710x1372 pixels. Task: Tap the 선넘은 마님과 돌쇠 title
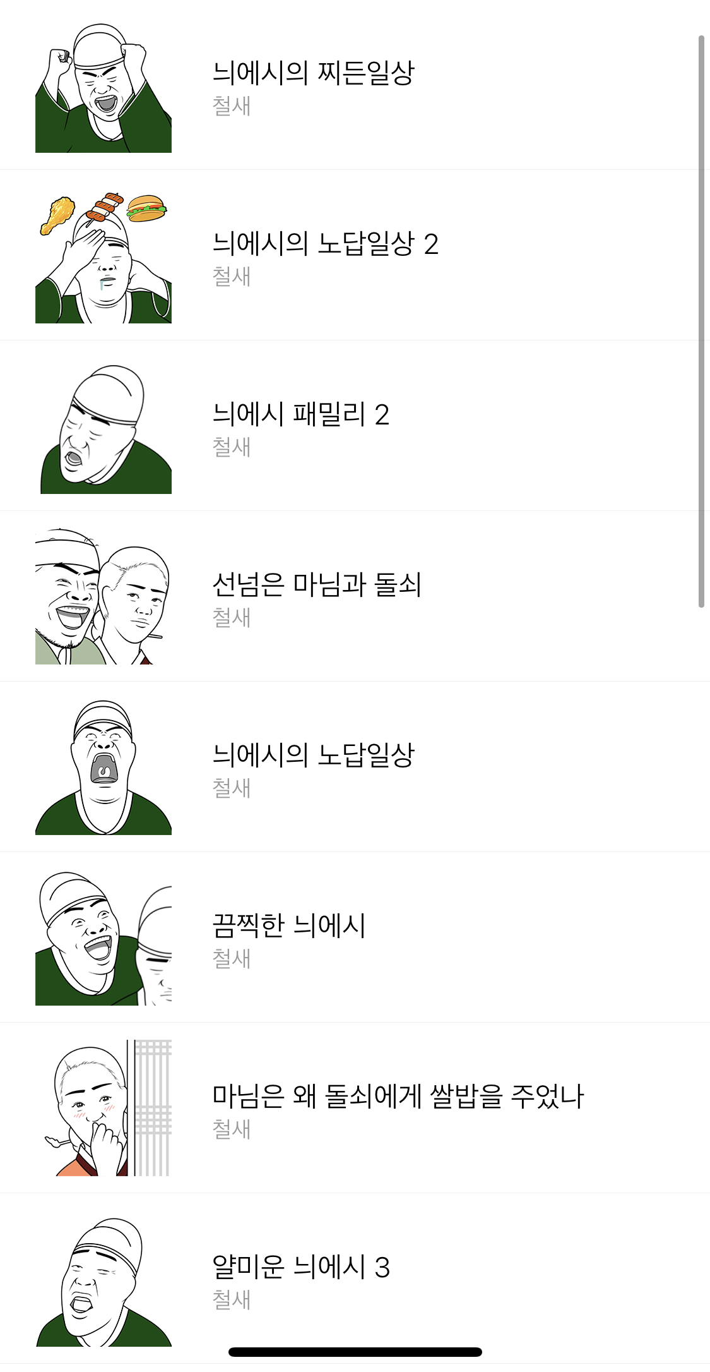317,584
